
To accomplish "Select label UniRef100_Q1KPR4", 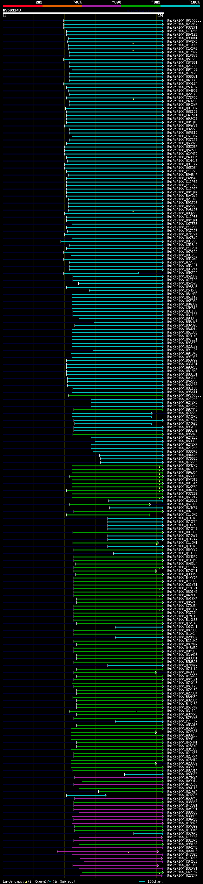I will tap(182, 487).
